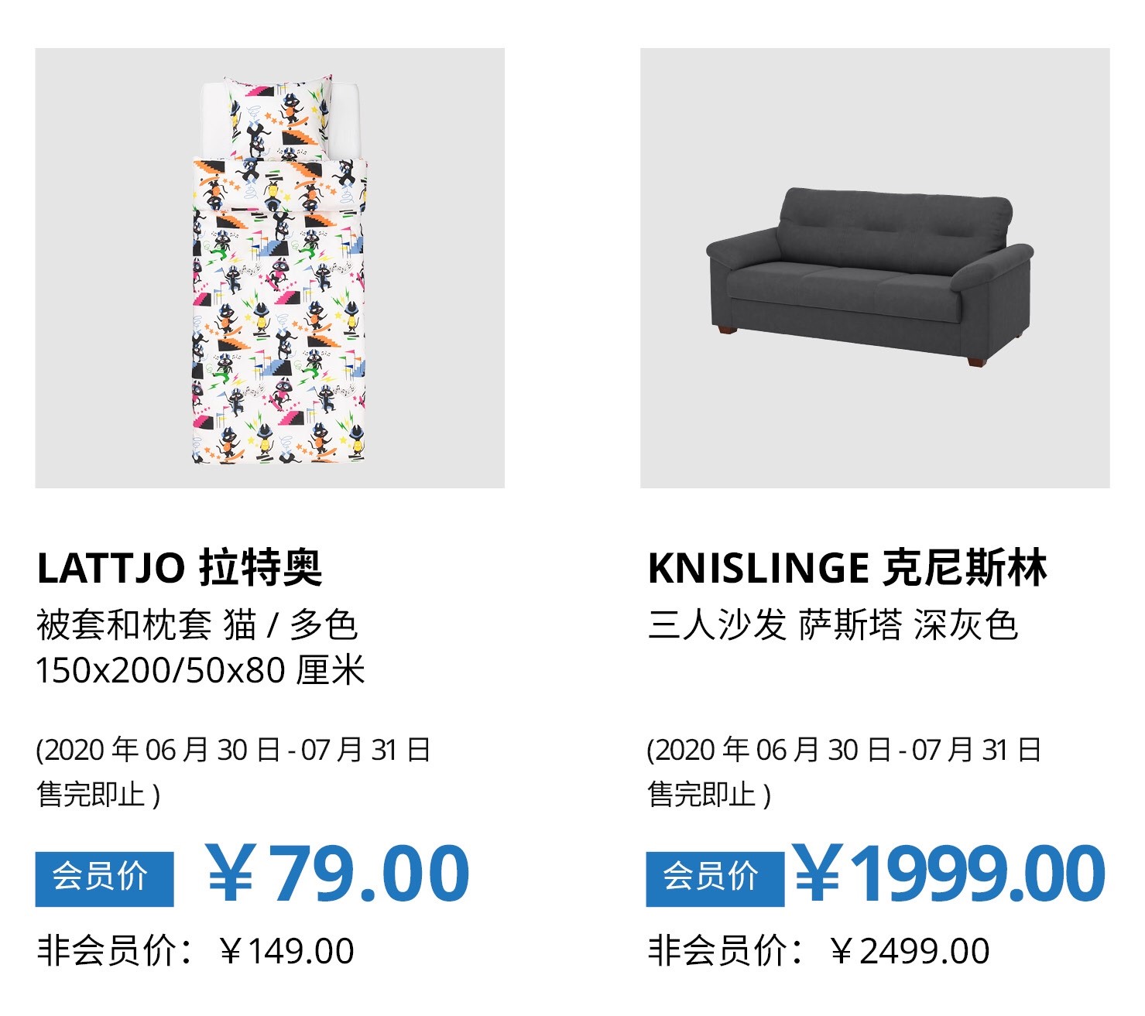Click the 非会员价 ¥149.00 text

coord(195,951)
